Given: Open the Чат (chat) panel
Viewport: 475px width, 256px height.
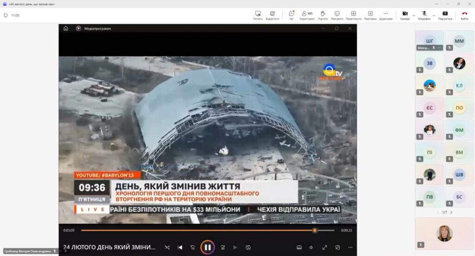Looking at the screenshot, I should (291, 15).
